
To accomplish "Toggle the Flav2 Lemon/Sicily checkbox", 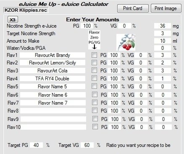I will point(94,63).
